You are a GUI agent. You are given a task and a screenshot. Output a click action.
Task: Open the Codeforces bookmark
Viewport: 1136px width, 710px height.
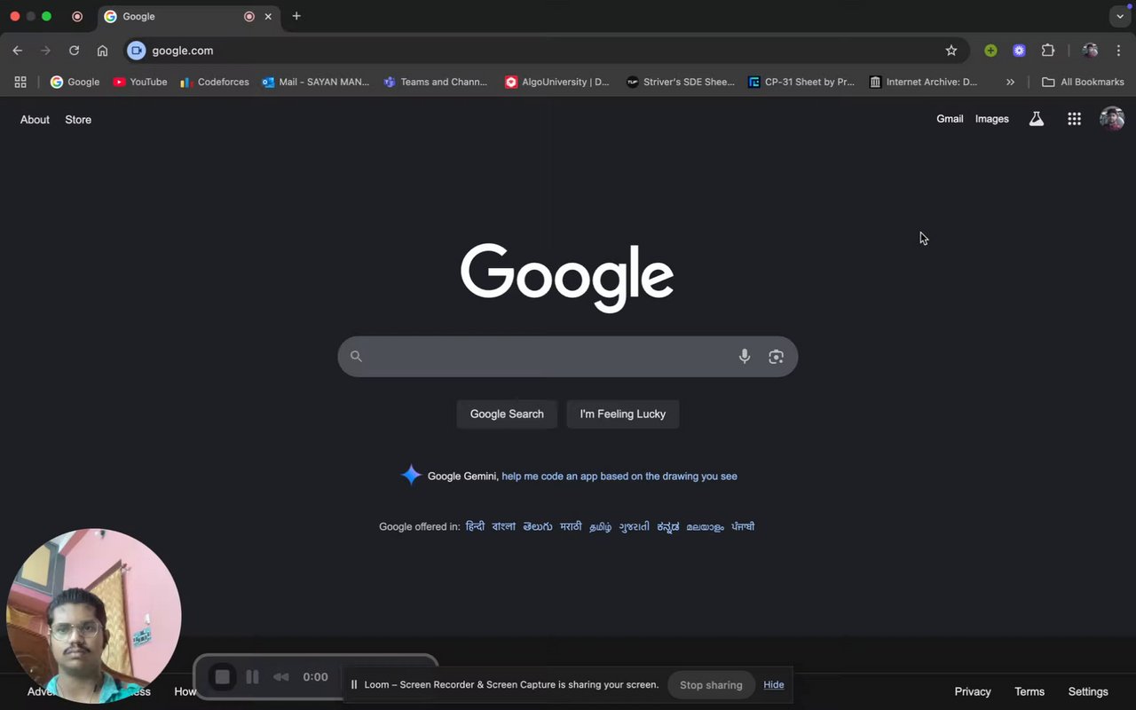click(x=215, y=82)
